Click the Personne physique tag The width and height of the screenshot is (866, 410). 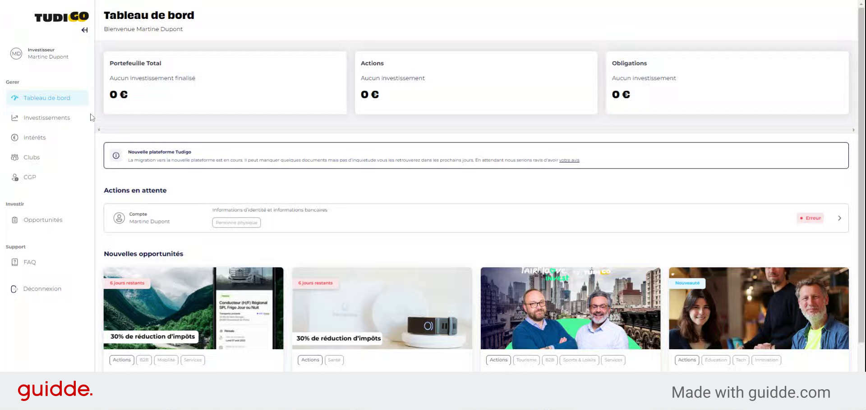click(x=236, y=223)
